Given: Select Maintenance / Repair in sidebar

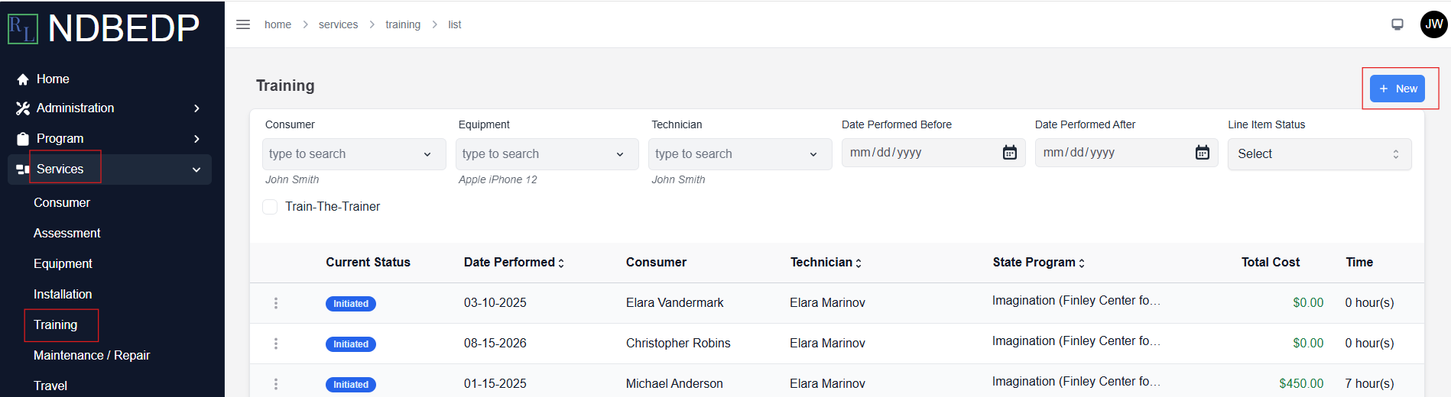Looking at the screenshot, I should point(92,356).
